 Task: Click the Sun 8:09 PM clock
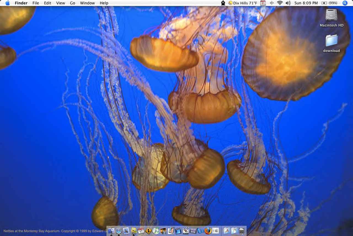306,3
